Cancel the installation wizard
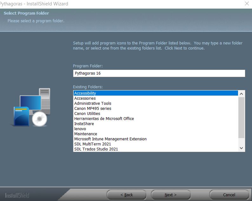Viewport: 252px width, 201px height. pyautogui.click(x=229, y=195)
